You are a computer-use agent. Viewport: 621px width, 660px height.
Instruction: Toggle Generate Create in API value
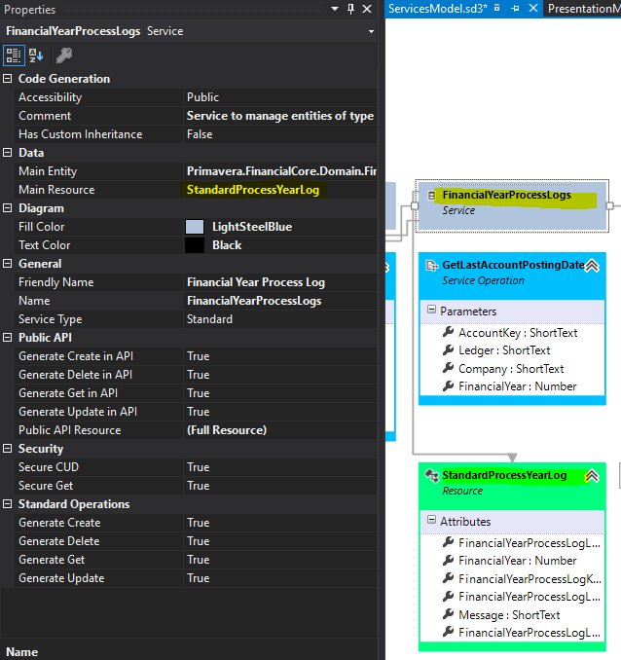280,356
